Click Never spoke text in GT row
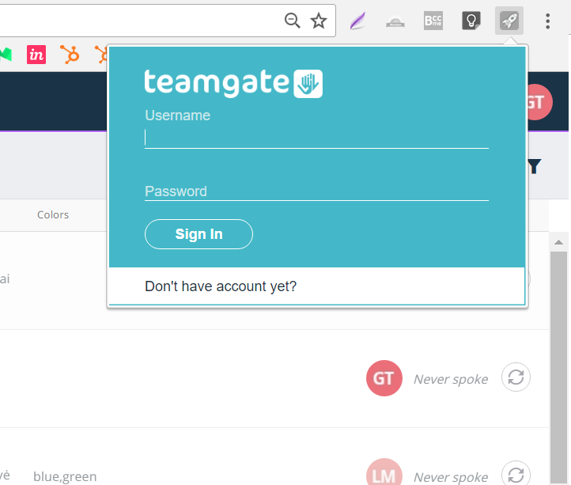571x485 pixels. [x=451, y=379]
